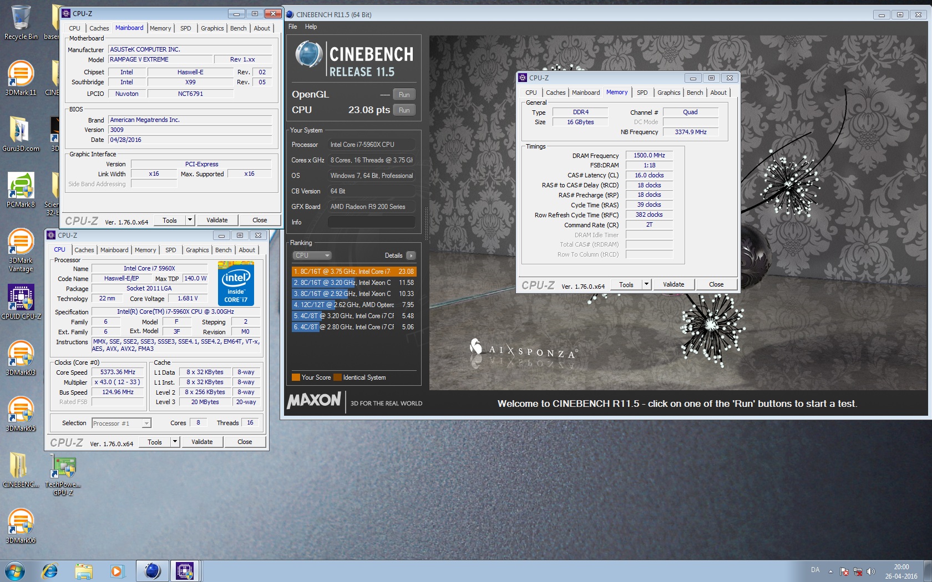Click Close button in Mainboard CPU-Z window
The image size is (932, 582).
tap(260, 220)
